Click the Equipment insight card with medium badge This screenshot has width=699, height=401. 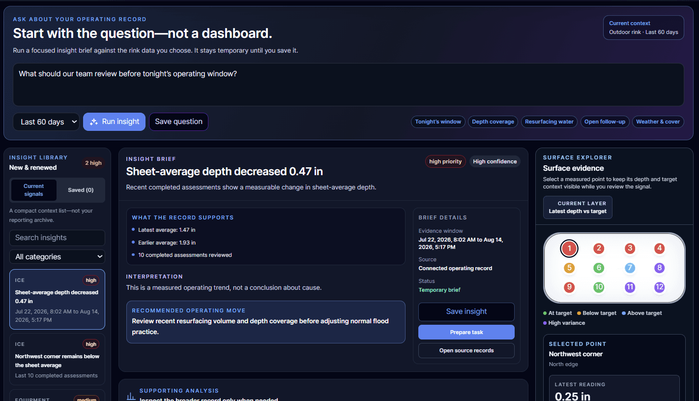tap(57, 396)
